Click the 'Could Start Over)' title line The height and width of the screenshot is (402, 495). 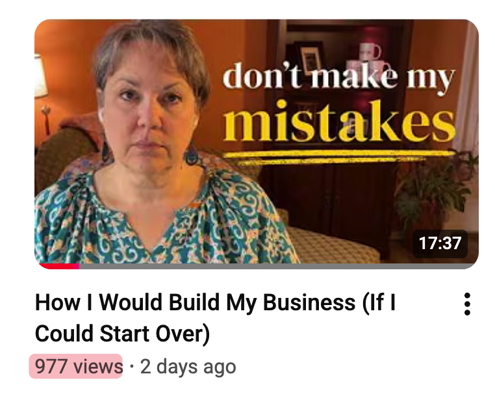[x=122, y=334]
